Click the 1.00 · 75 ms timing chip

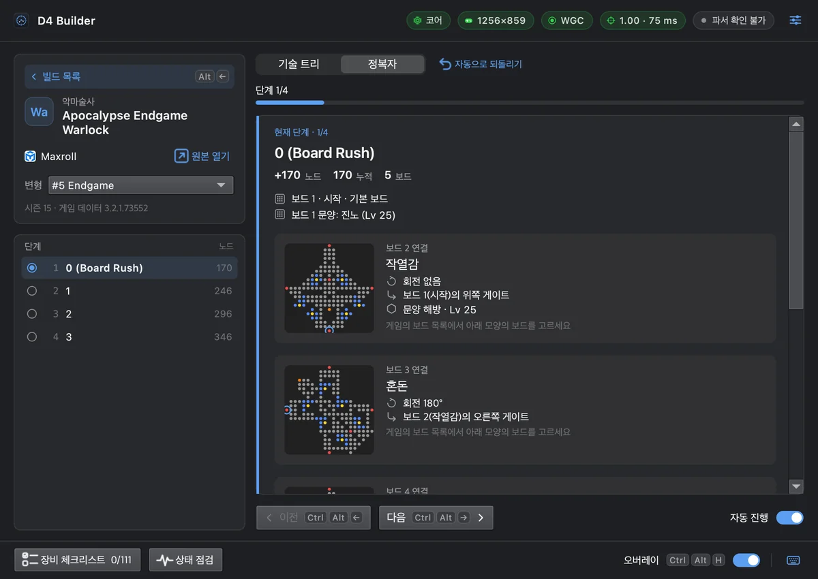(643, 20)
